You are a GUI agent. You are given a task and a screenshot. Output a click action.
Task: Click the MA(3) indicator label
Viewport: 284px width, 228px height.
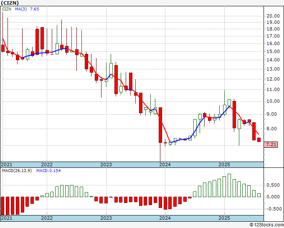click(21, 9)
